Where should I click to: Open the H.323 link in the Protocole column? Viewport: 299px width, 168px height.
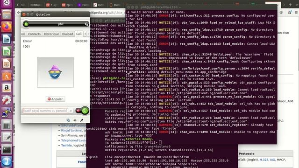coord(263,160)
